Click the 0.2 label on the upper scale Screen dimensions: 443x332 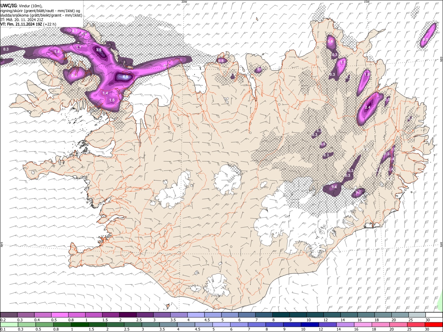tap(3, 320)
